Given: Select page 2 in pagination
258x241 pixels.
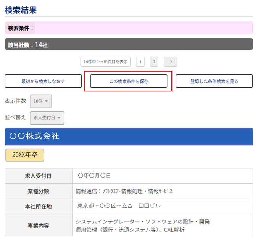Looking at the screenshot, I should click(x=154, y=61).
